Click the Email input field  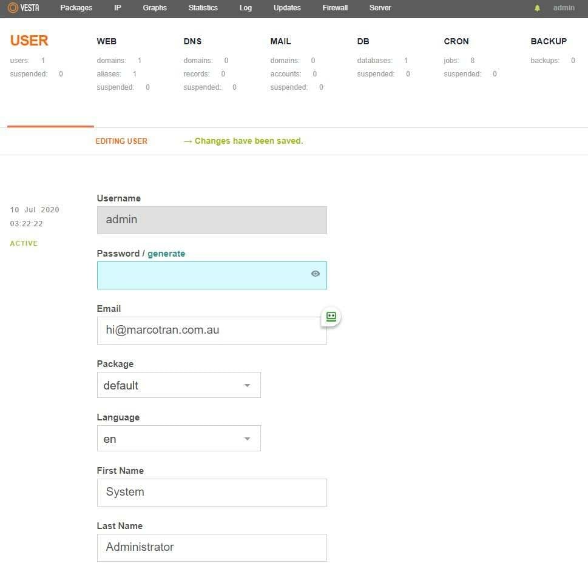point(211,330)
